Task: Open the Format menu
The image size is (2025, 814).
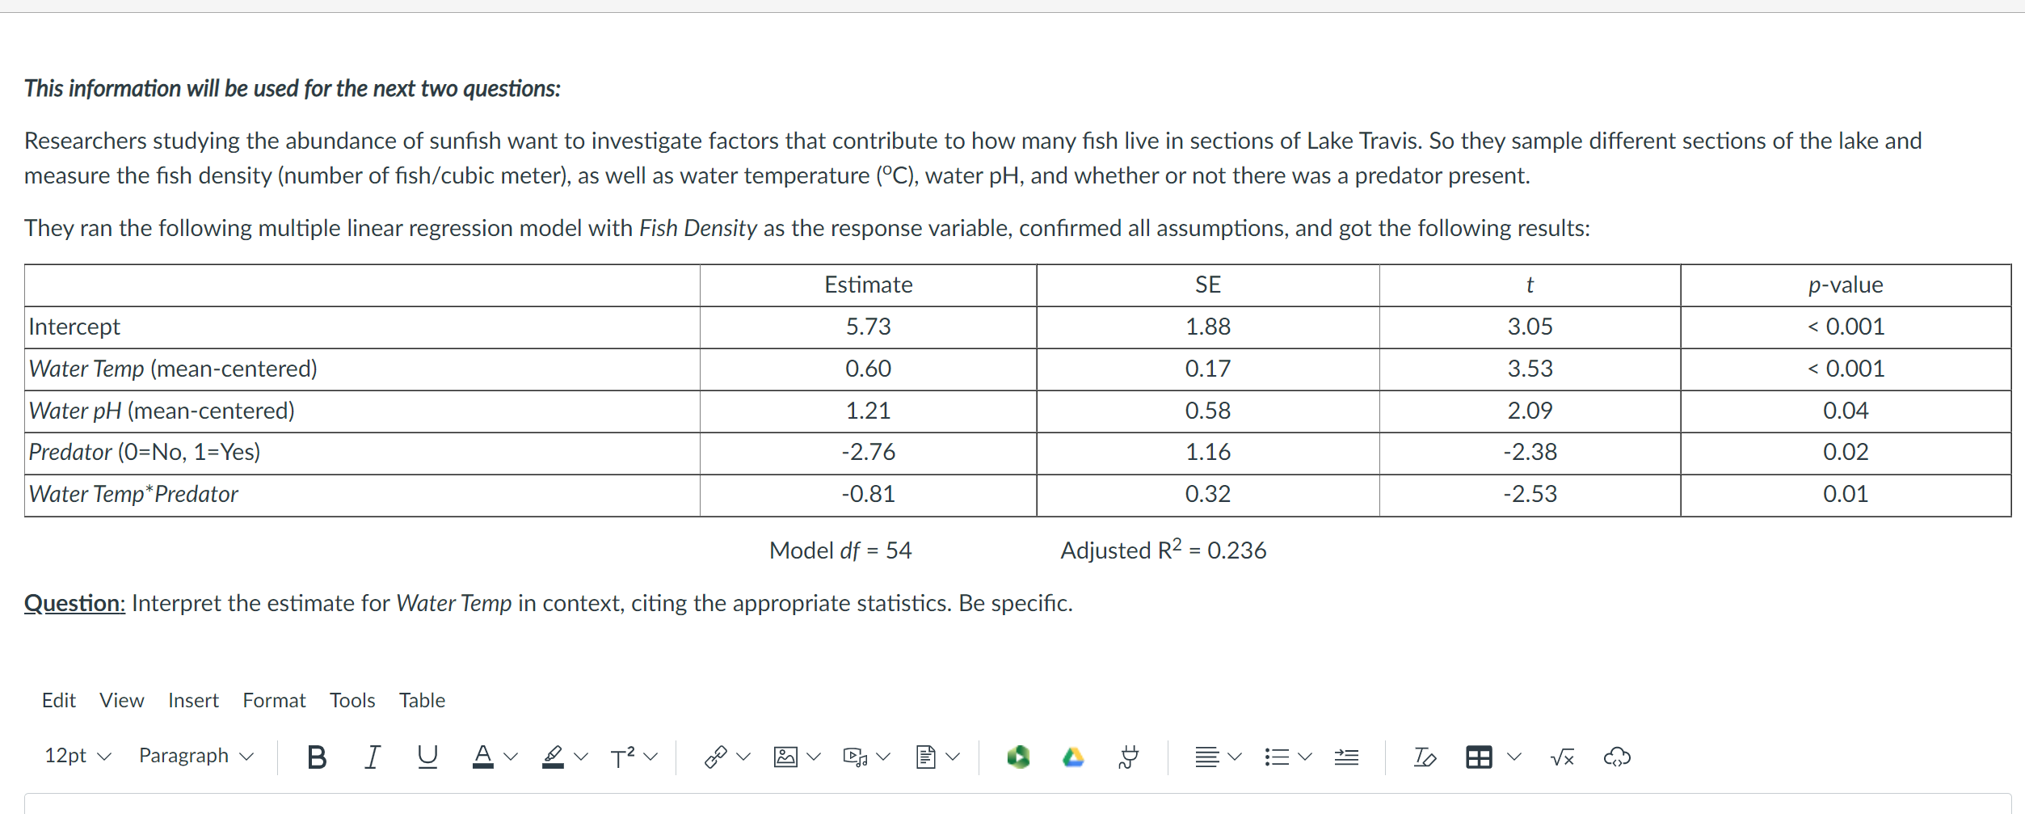Action: tap(274, 701)
